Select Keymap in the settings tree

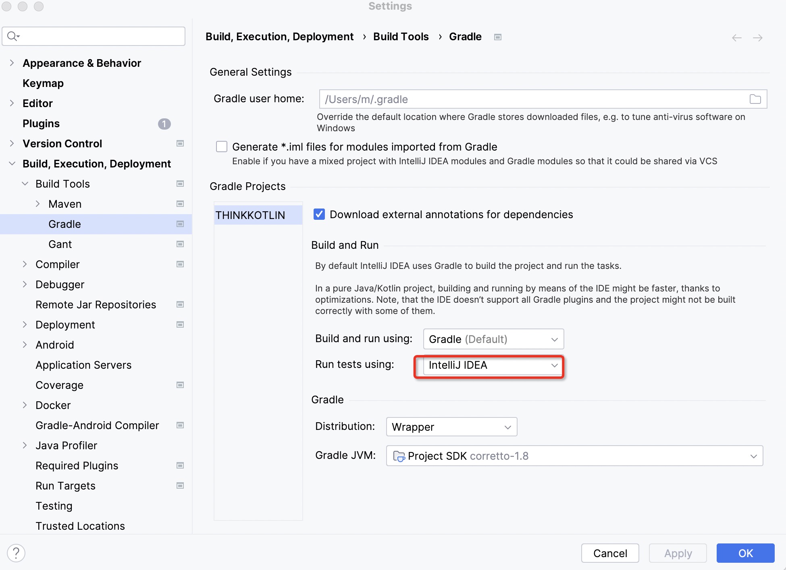tap(43, 83)
